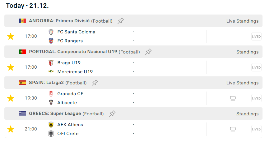Toggle favorite star for AEK Athens match
Screen dimensions: 265x141
[11, 129]
